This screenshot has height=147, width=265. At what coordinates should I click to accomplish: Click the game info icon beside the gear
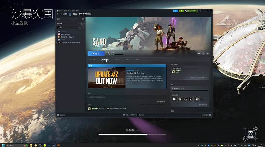(x=203, y=54)
